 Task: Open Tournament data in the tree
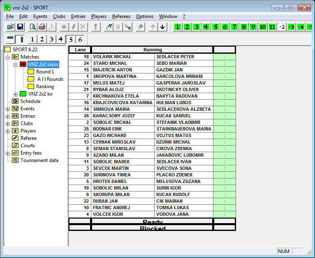point(39,160)
